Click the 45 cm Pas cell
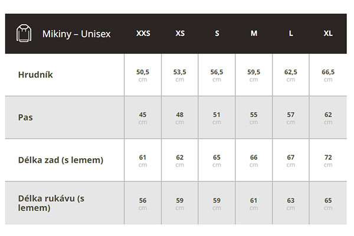Screen dimensions: 354x236 pos(143,117)
